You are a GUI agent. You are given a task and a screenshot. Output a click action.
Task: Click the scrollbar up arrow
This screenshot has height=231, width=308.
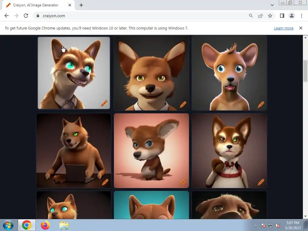tap(305, 37)
